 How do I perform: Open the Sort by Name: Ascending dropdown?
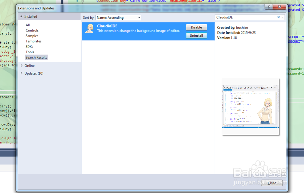click(118, 17)
